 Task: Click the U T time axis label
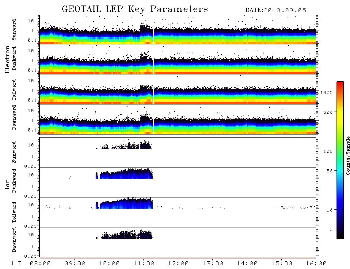coord(15,263)
